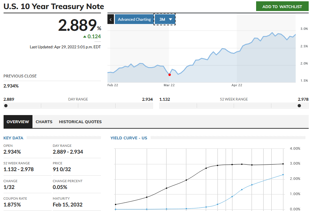This screenshot has width=310, height=211.
Task: Click the Day Range indicator dot
Action: [6, 106]
